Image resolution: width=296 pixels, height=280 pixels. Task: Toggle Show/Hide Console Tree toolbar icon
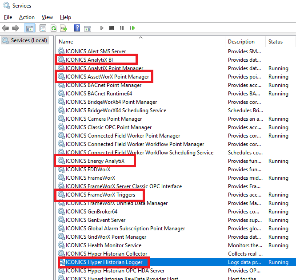tap(30, 28)
